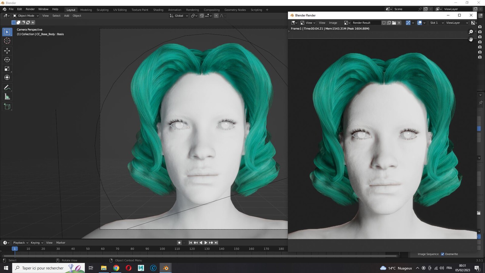Pick the Annotate tool
Image resolution: width=485 pixels, height=273 pixels.
pos(7,88)
